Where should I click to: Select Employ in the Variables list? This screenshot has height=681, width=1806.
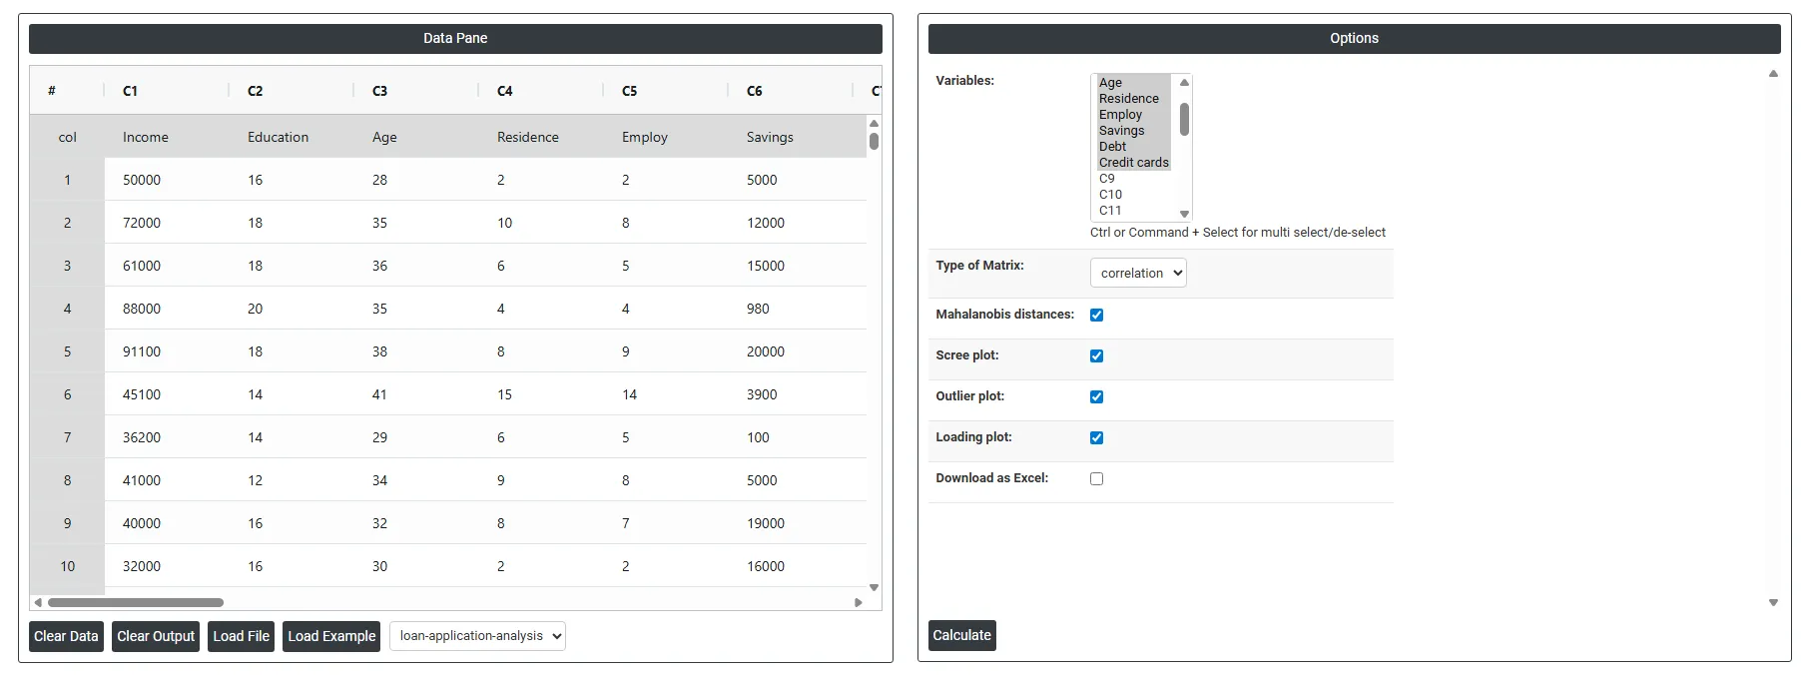coord(1133,115)
